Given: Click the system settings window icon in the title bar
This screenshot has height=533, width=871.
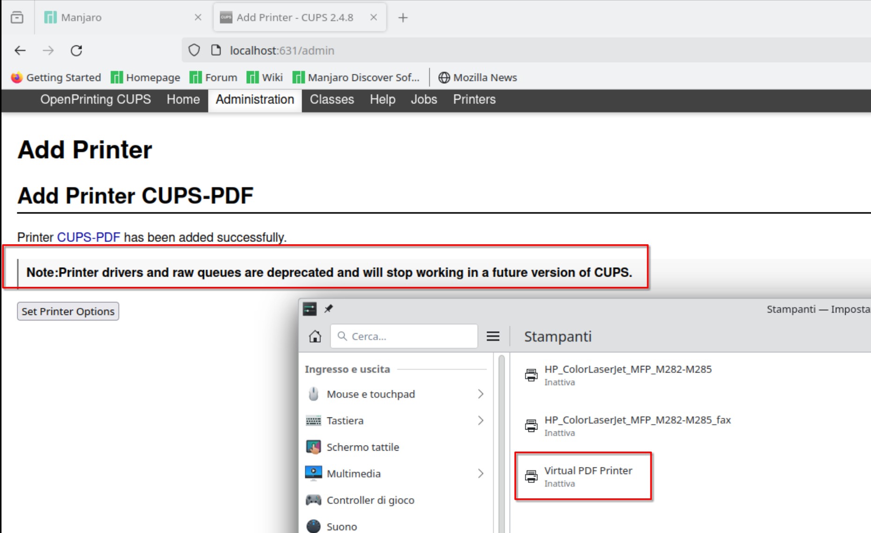Looking at the screenshot, I should tap(310, 309).
